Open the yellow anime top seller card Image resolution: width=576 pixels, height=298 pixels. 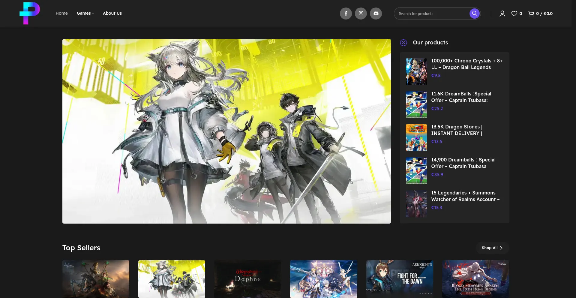pyautogui.click(x=172, y=279)
